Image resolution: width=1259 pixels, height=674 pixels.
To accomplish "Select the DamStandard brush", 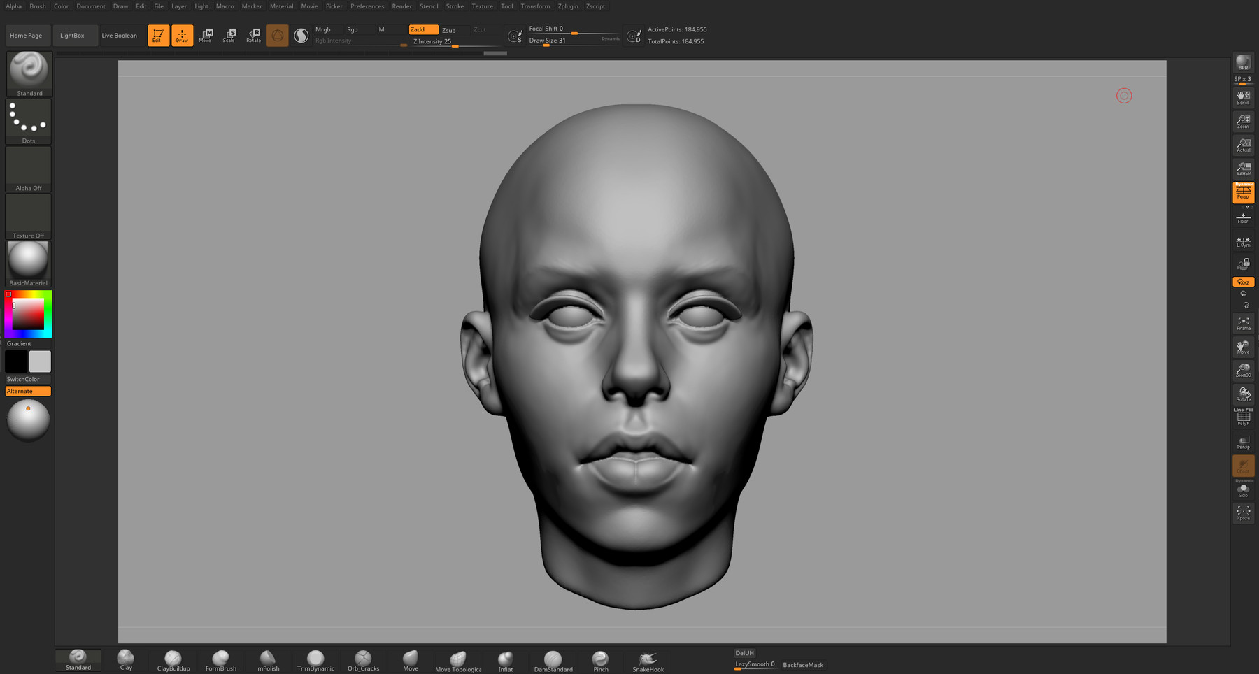I will pos(553,660).
